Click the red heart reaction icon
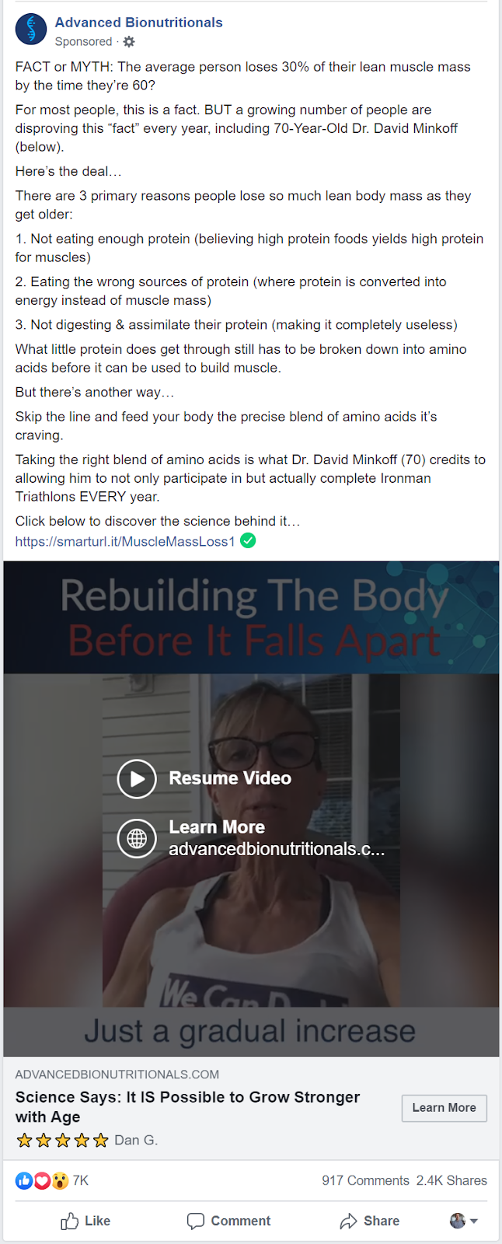Viewport: 502px width, 1244px height. click(x=42, y=1181)
